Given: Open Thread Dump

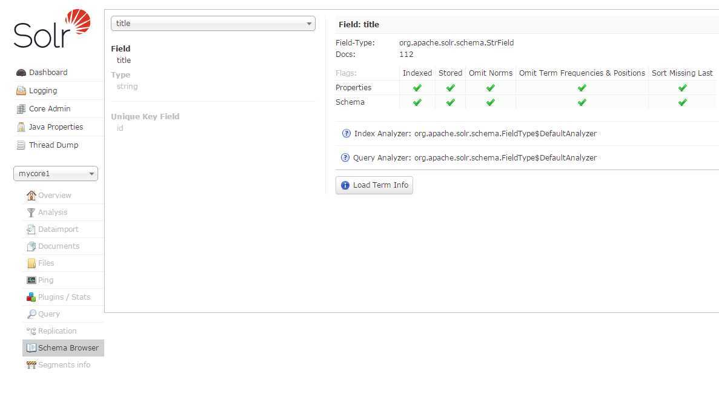Looking at the screenshot, I should (x=54, y=145).
